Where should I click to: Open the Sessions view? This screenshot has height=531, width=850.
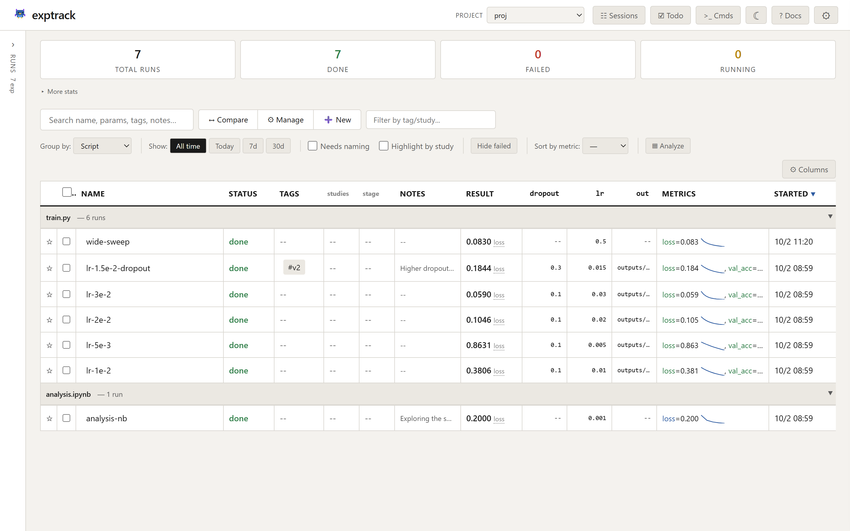619,15
